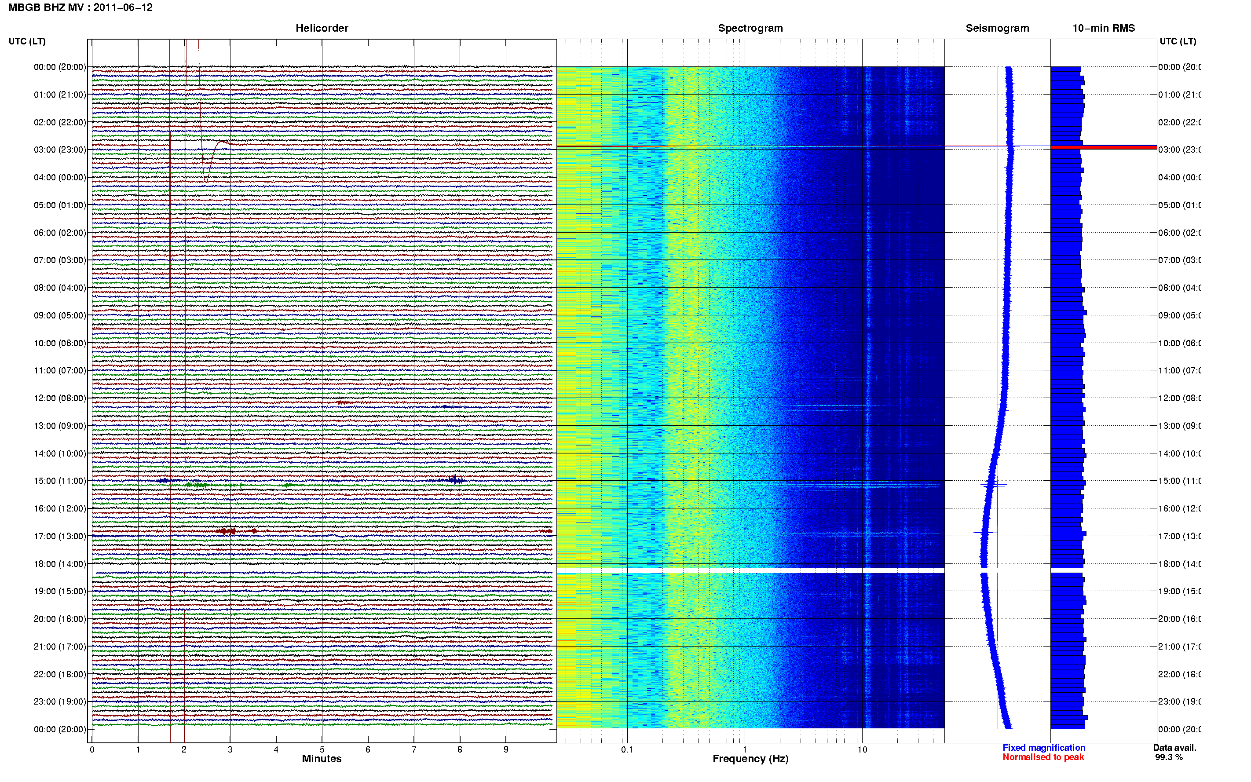
Task: Click the Helicorder time label "15:00 (11:00)"
Action: pyautogui.click(x=60, y=481)
